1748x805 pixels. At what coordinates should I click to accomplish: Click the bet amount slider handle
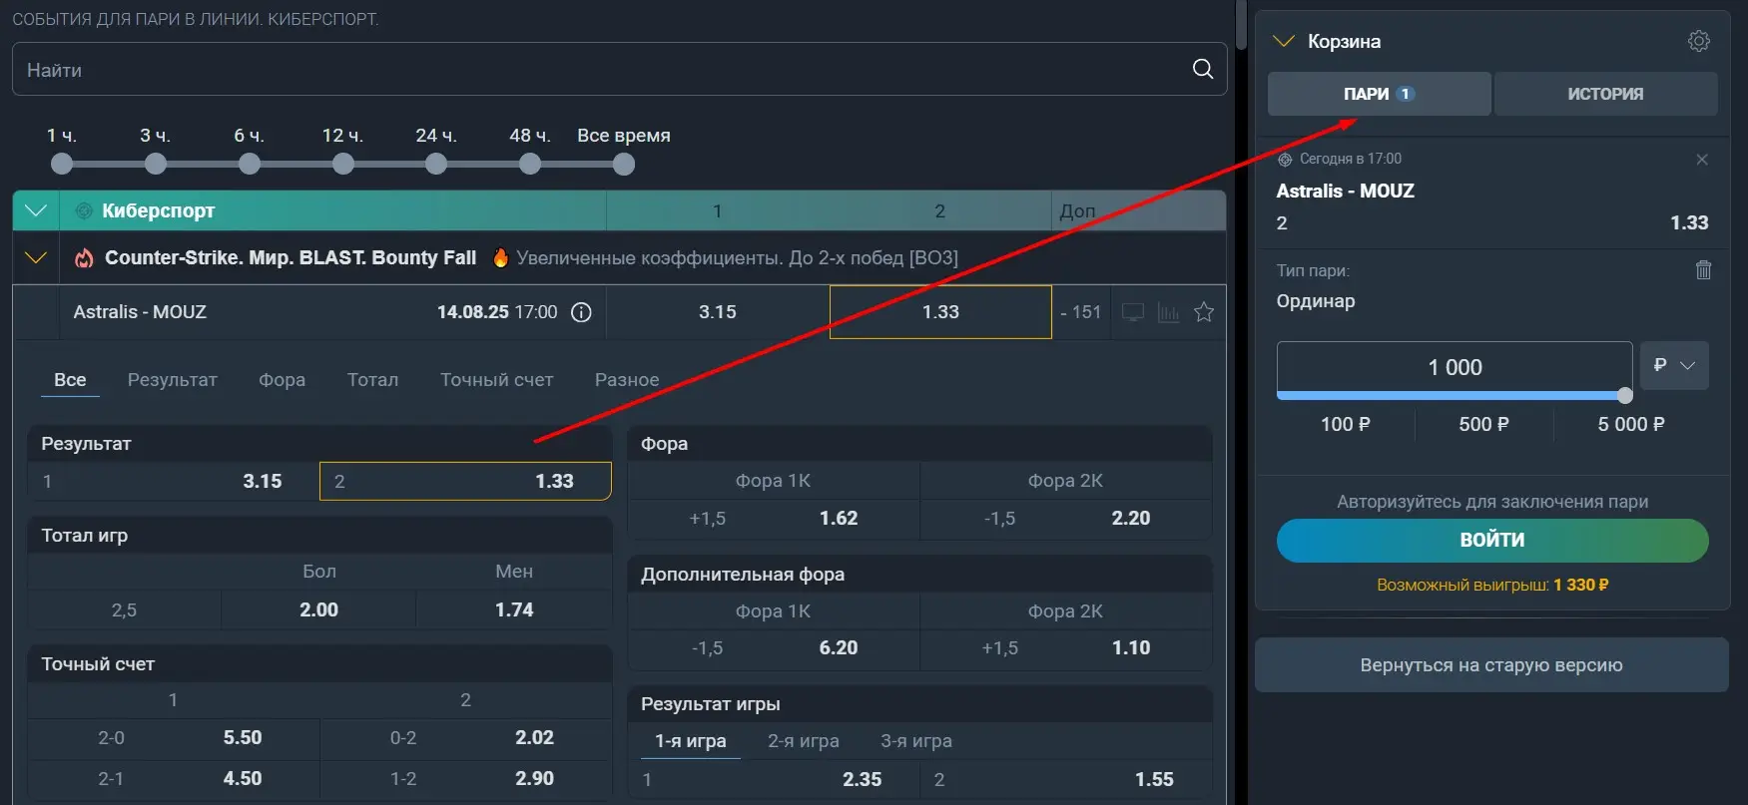coord(1624,395)
